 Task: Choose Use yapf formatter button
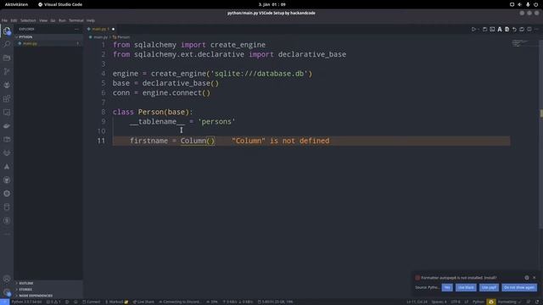point(489,287)
